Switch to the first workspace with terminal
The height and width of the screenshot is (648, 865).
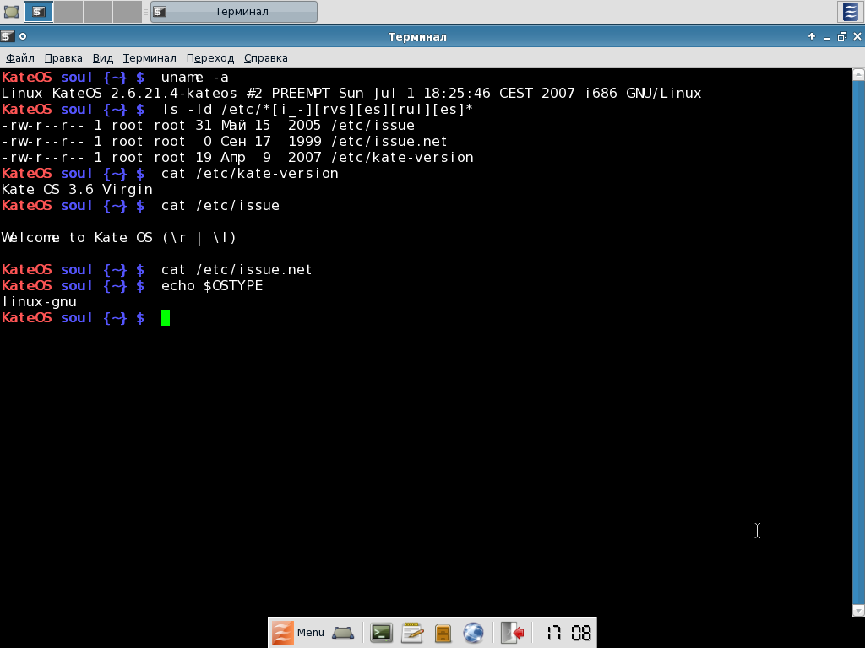click(x=39, y=12)
